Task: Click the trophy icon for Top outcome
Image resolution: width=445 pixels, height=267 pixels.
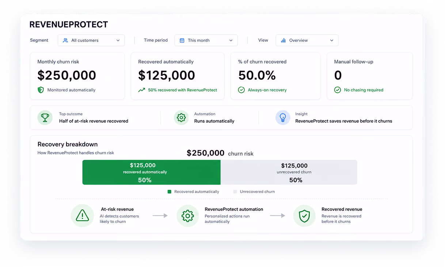Action: (45, 117)
